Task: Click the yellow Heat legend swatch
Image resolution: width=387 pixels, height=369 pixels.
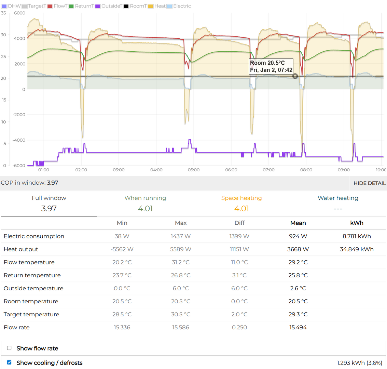Action: click(x=151, y=6)
